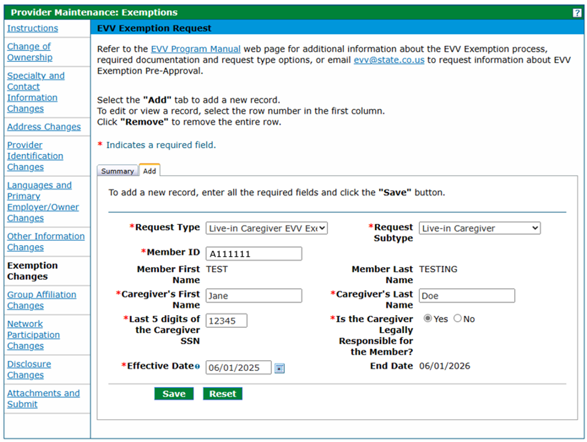Select No for caregiver legally responsible

click(x=458, y=318)
